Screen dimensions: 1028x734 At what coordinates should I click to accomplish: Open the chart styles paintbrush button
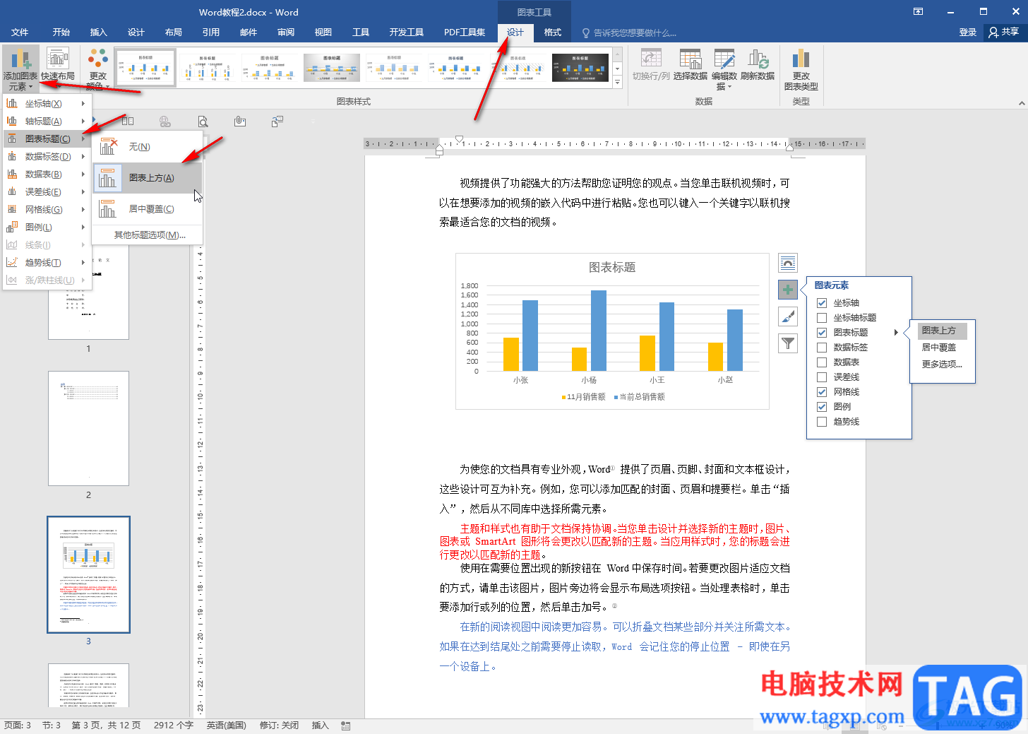[788, 316]
